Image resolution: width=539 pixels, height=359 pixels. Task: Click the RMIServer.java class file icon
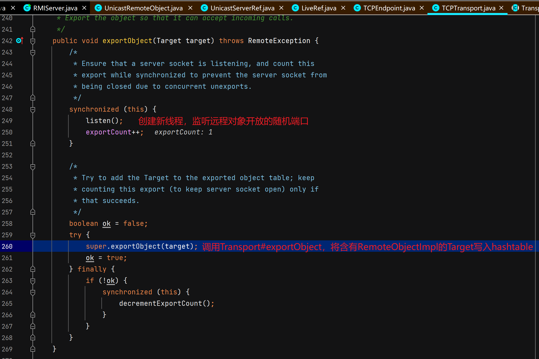[x=27, y=8]
